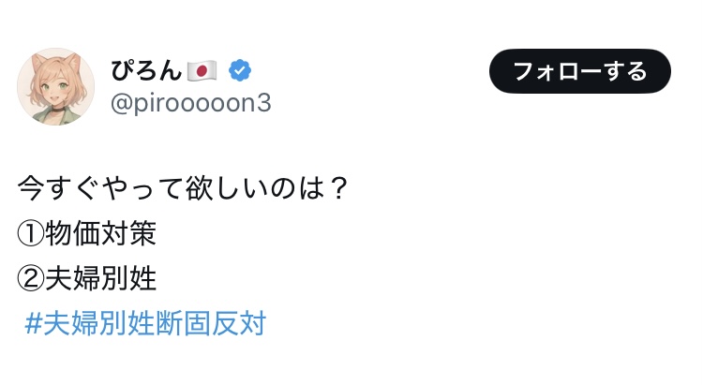Click the blue verified checkmark badge

pyautogui.click(x=240, y=70)
